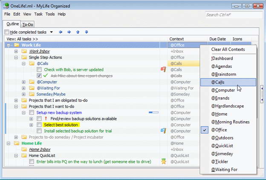Check the Find/review backup solutions checkbox
Image resolution: width=266 pixels, height=180 pixels.
(39, 119)
